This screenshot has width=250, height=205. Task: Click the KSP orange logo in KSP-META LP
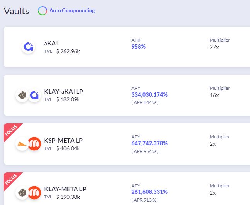click(x=22, y=144)
